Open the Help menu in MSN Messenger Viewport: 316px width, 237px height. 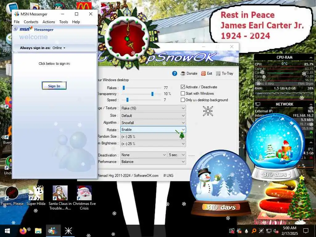pos(76,22)
